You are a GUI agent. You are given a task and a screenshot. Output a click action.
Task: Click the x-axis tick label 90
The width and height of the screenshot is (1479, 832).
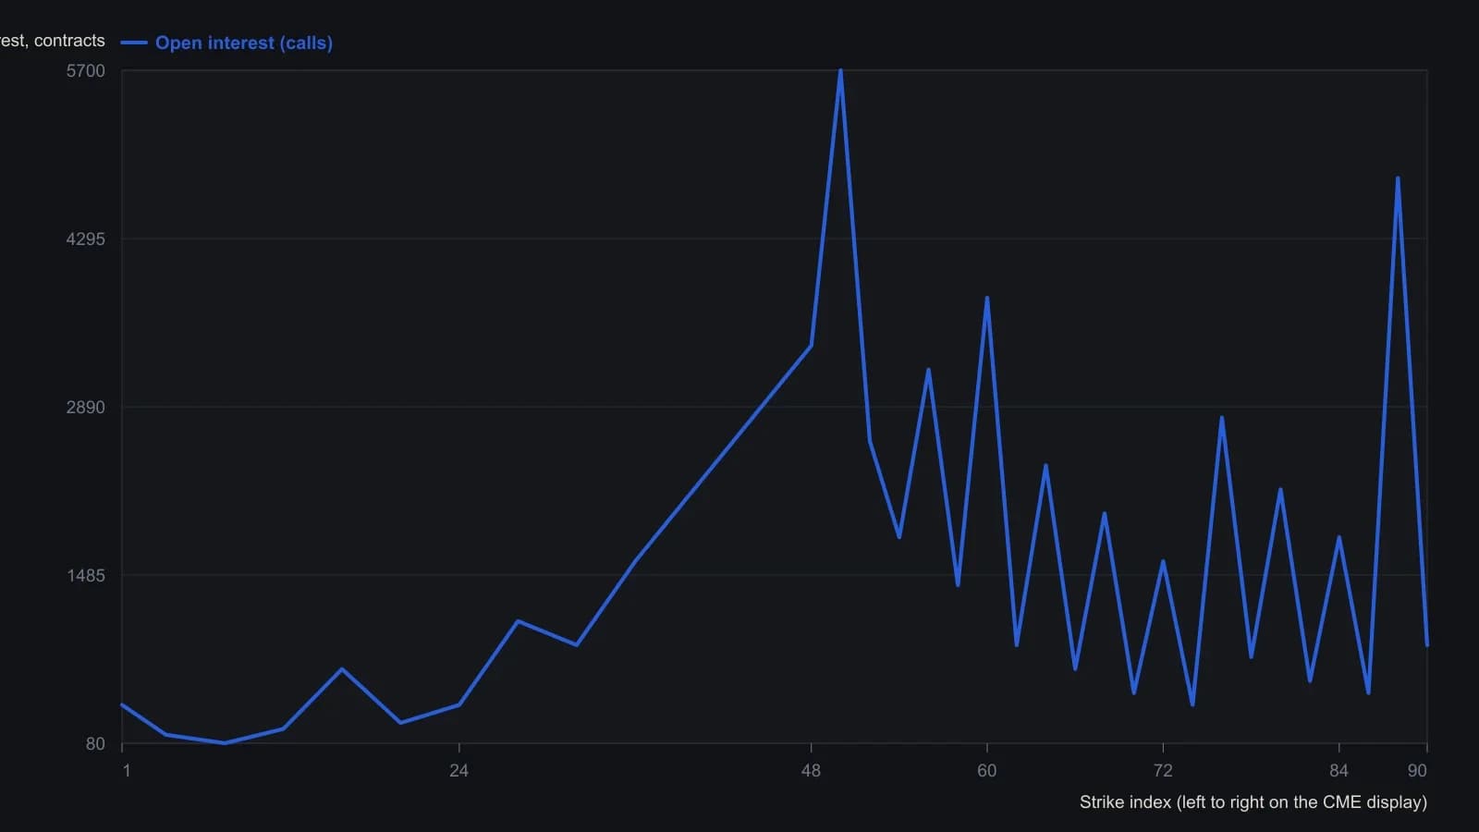(x=1417, y=771)
